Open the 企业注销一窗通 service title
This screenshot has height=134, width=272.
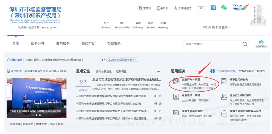tap(191, 95)
